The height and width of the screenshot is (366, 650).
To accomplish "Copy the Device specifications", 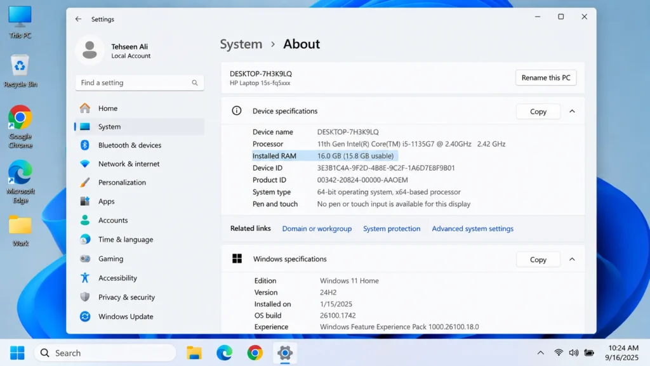I will tap(538, 112).
